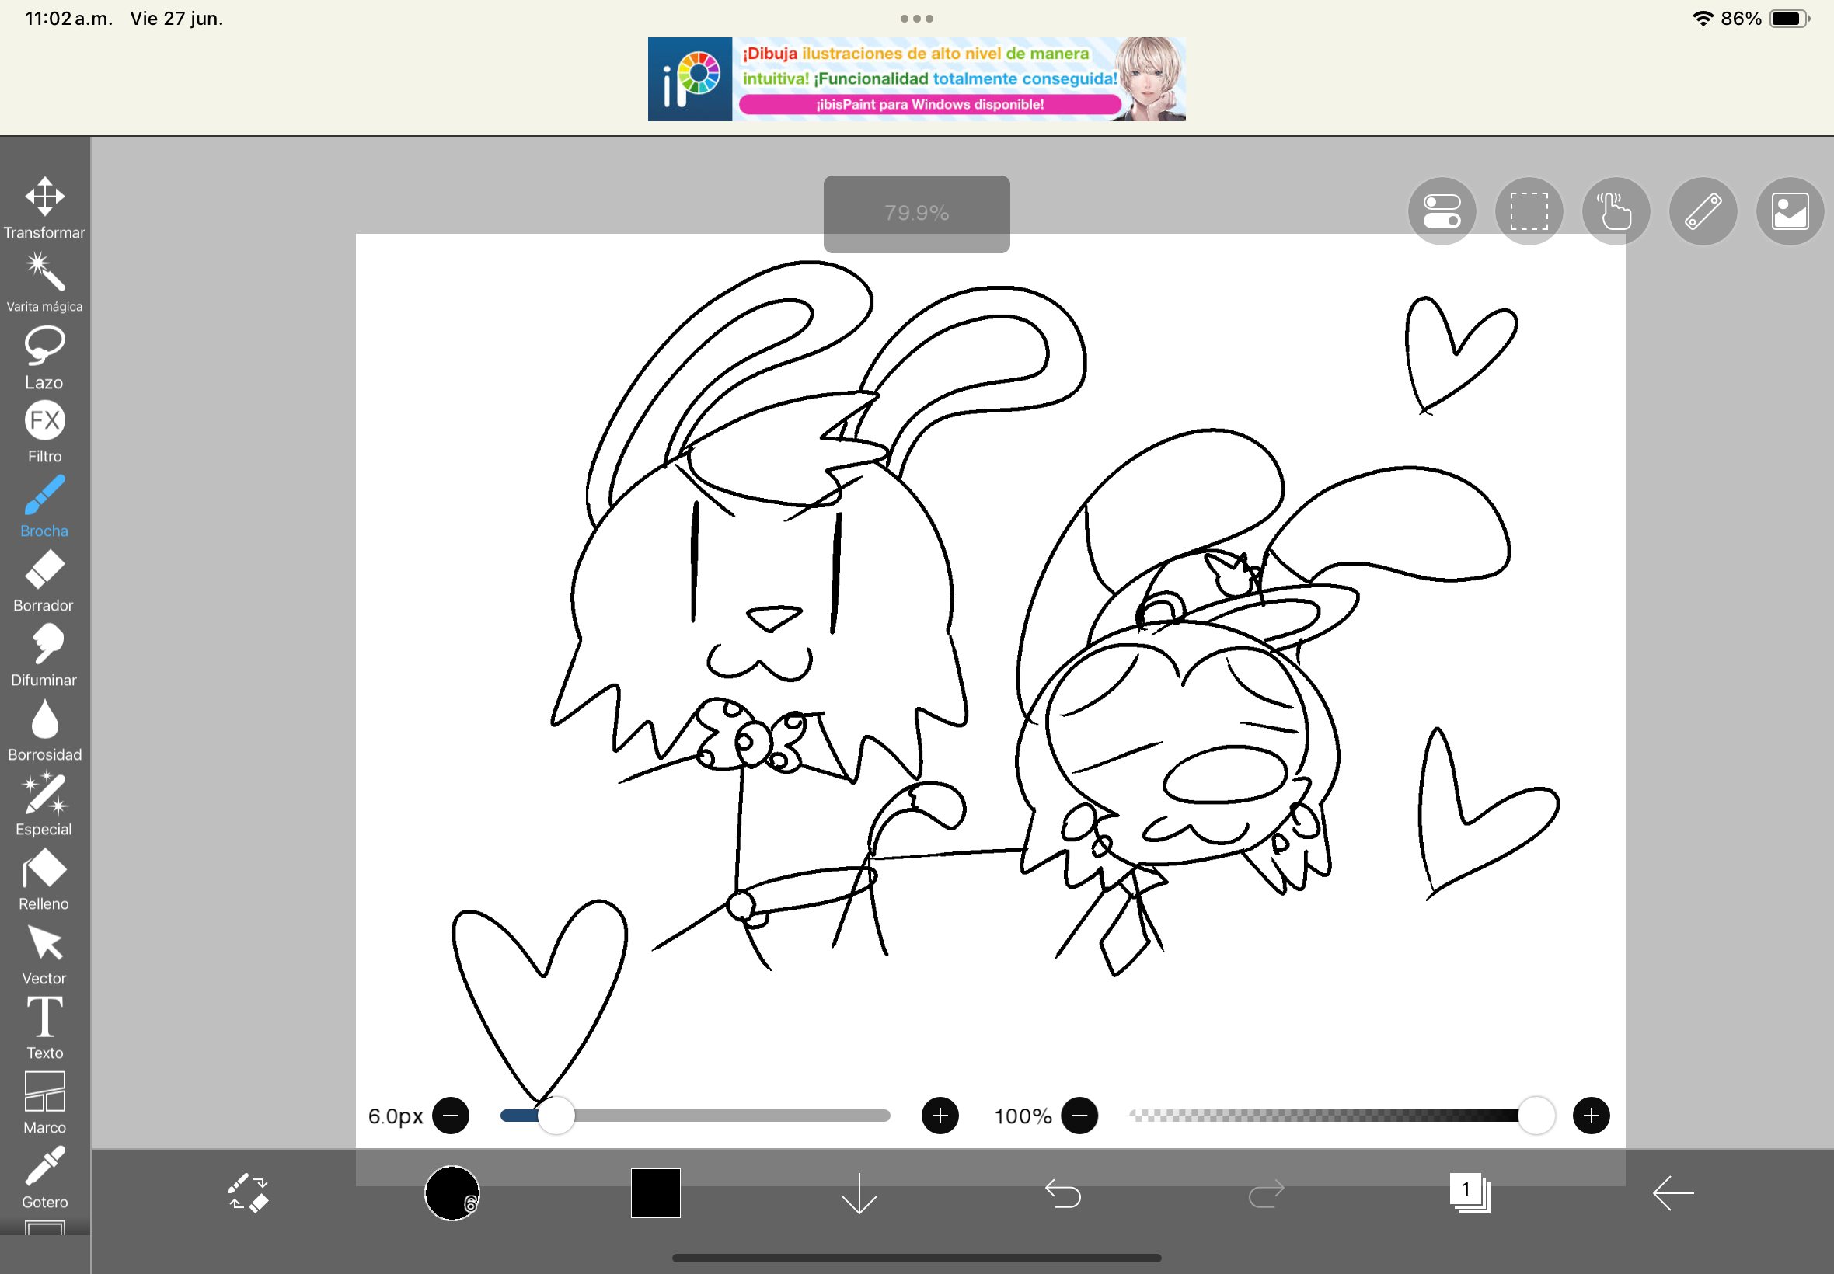
Task: Select the Transformar tool
Action: pyautogui.click(x=45, y=207)
